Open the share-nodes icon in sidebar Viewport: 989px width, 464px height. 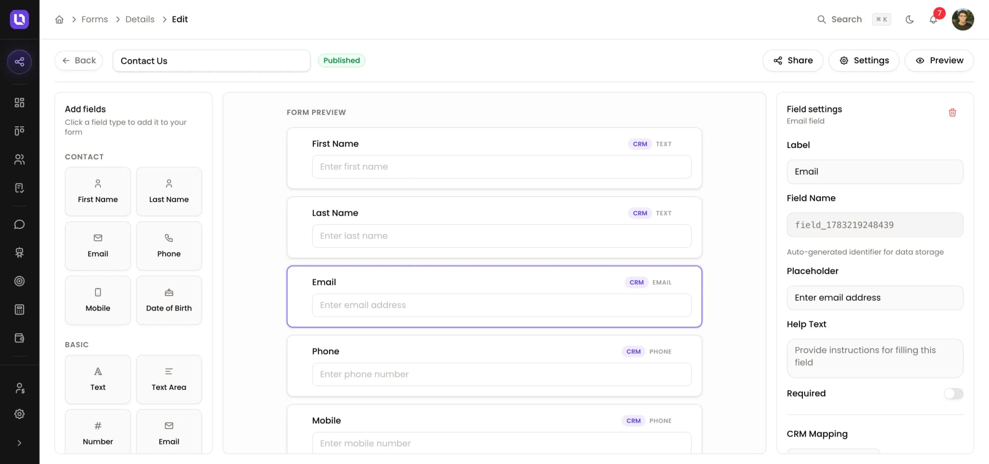pos(20,62)
